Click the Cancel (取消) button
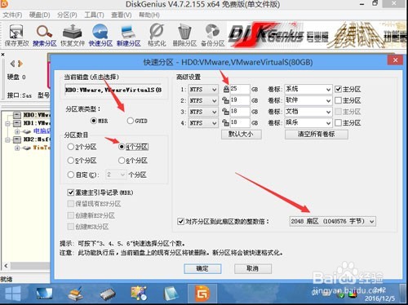This screenshot has height=305, width=408. point(253,269)
